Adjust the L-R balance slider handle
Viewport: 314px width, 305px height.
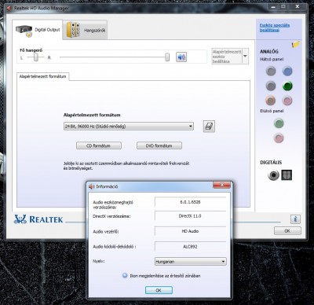36,57
